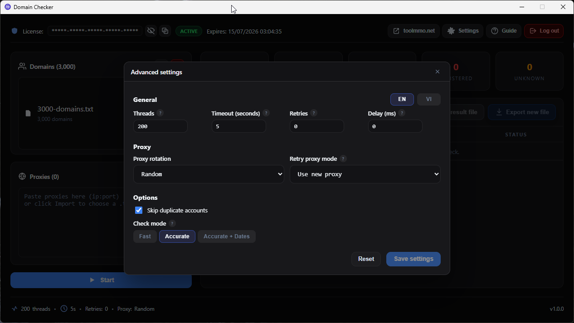Click the Reset button
Viewport: 574px width, 323px height.
366,259
